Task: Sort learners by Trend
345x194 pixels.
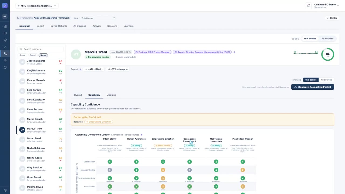Action: point(33,55)
